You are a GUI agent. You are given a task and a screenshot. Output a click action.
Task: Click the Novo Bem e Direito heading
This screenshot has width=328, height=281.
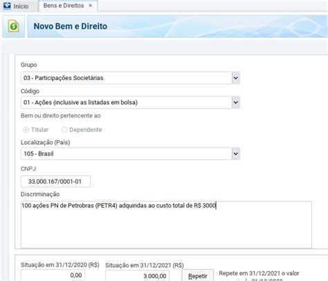(x=71, y=26)
